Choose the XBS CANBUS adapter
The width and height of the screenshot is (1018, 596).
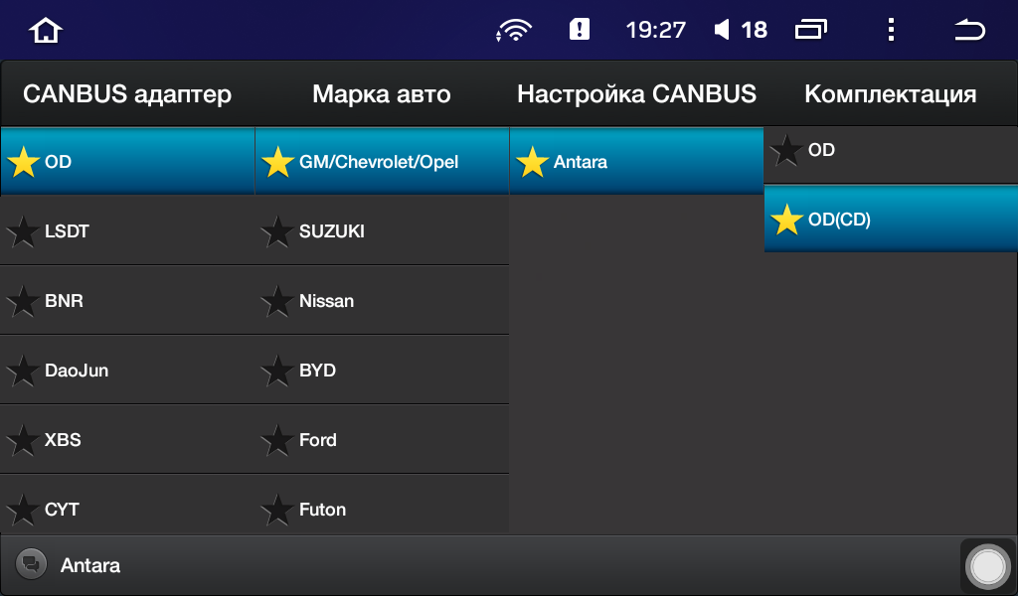click(127, 439)
